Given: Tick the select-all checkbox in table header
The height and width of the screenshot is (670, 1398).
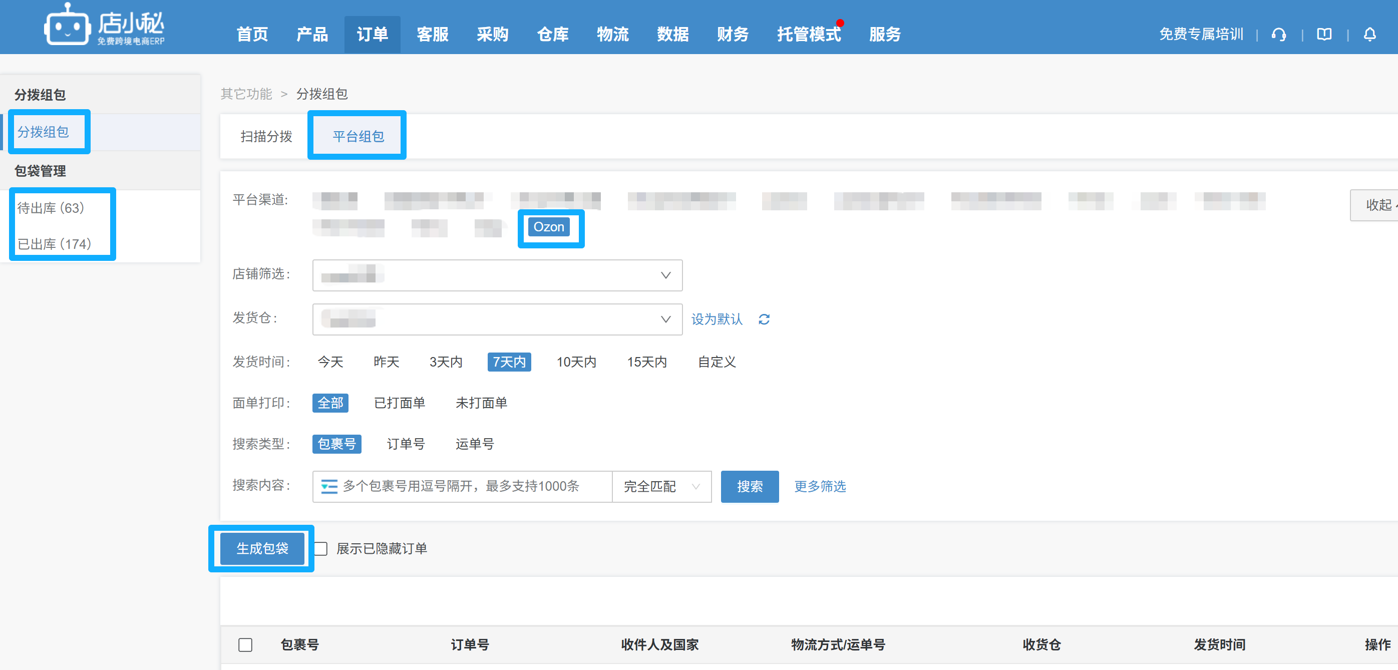Looking at the screenshot, I should click(x=245, y=645).
